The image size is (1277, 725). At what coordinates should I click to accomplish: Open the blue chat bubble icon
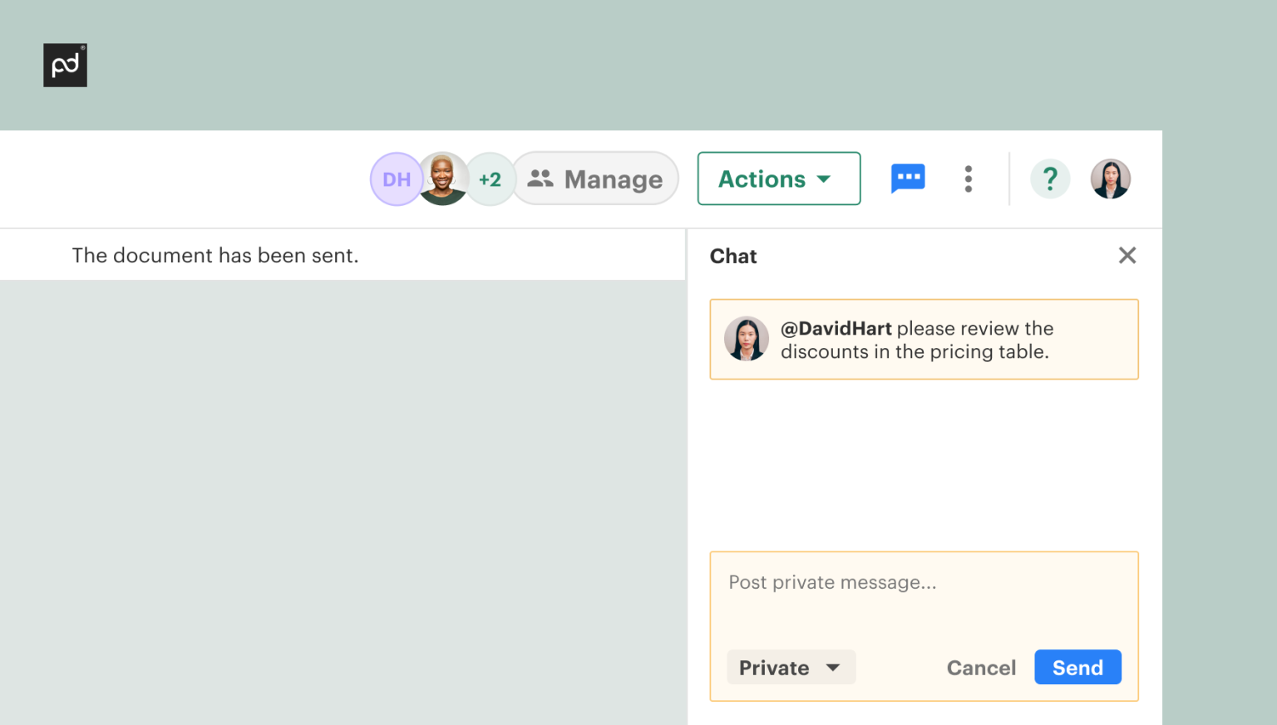click(x=908, y=179)
